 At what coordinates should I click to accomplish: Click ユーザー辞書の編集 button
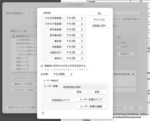pyautogui.click(x=91, y=107)
